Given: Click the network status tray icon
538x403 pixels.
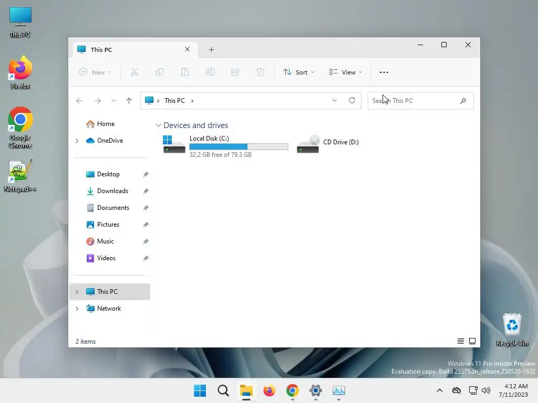Looking at the screenshot, I should pos(473,390).
